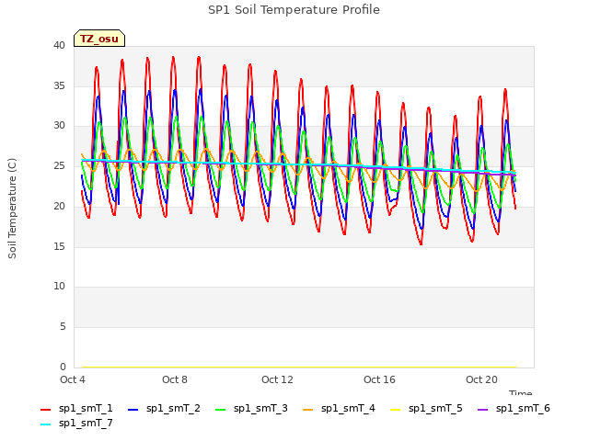Click the Oct 8 x-axis tick label

point(175,379)
